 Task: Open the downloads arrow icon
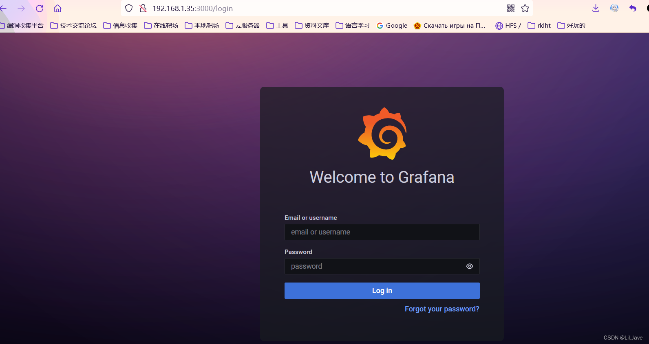[596, 8]
